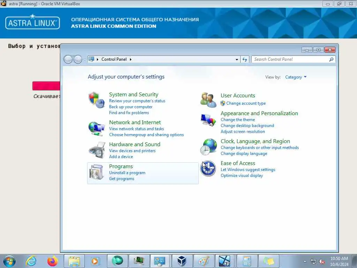Open Appearance and Personalization heading
The image size is (357, 268).
coord(259,113)
